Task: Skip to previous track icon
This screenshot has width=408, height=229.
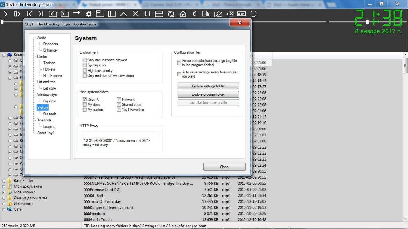Action: click(x=29, y=14)
